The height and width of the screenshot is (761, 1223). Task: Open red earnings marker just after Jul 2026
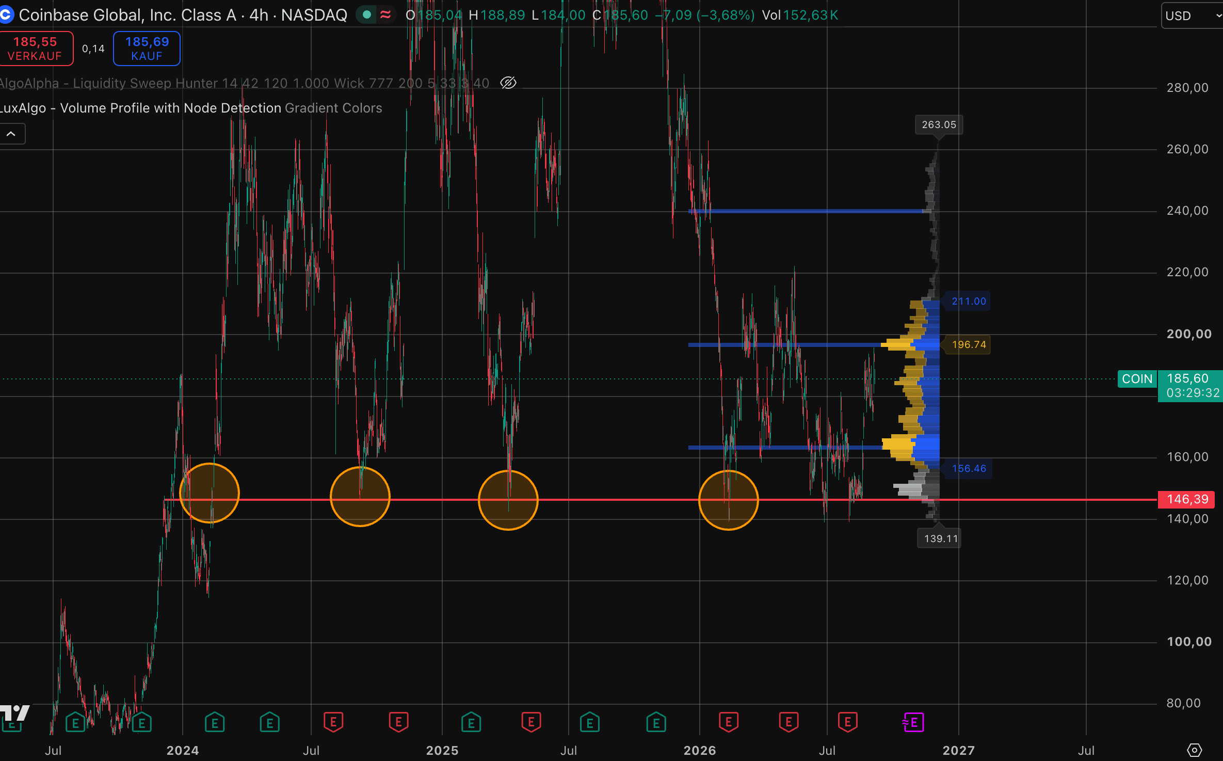[x=848, y=722]
